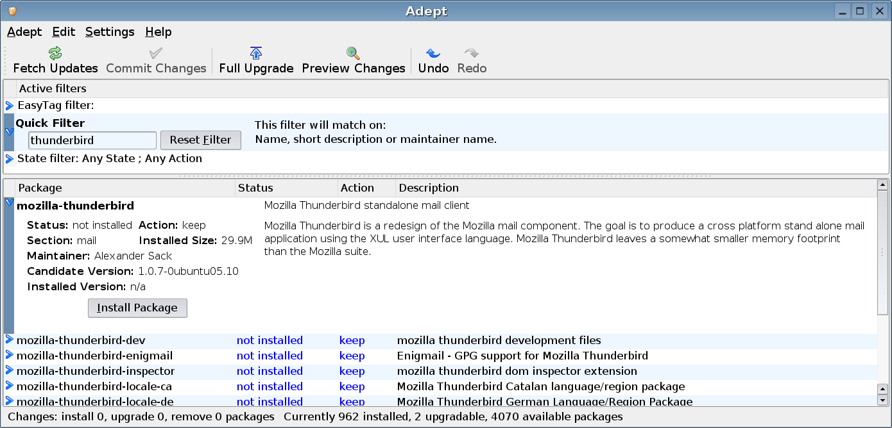Expand the EasyTag filter row
892x428 pixels.
tap(9, 106)
